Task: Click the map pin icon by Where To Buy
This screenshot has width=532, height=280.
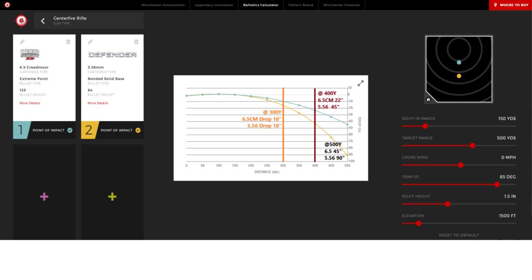Action: tap(495, 5)
